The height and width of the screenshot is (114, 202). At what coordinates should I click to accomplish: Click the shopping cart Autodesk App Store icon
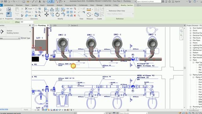point(190,2)
